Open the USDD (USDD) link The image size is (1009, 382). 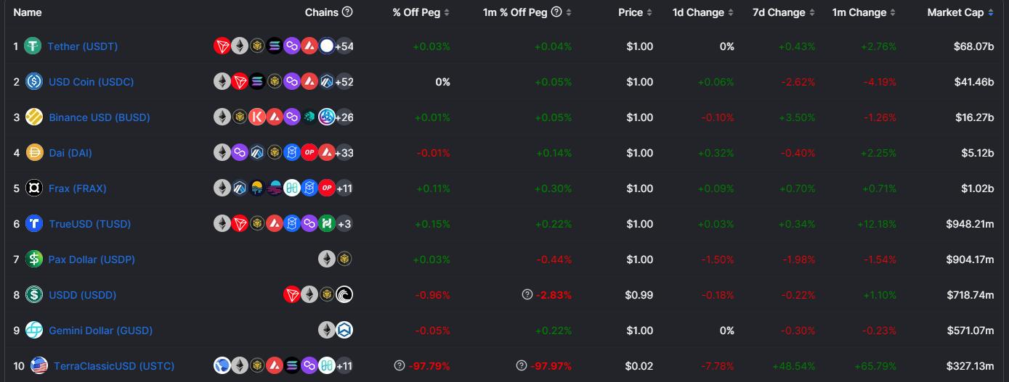pyautogui.click(x=82, y=295)
